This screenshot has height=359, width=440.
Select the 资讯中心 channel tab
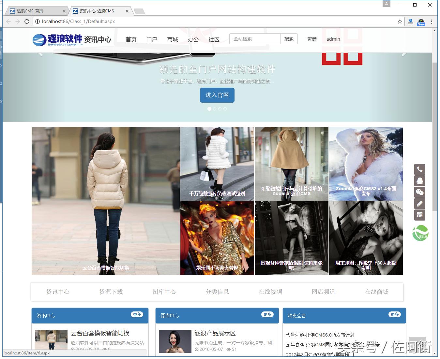(58, 292)
